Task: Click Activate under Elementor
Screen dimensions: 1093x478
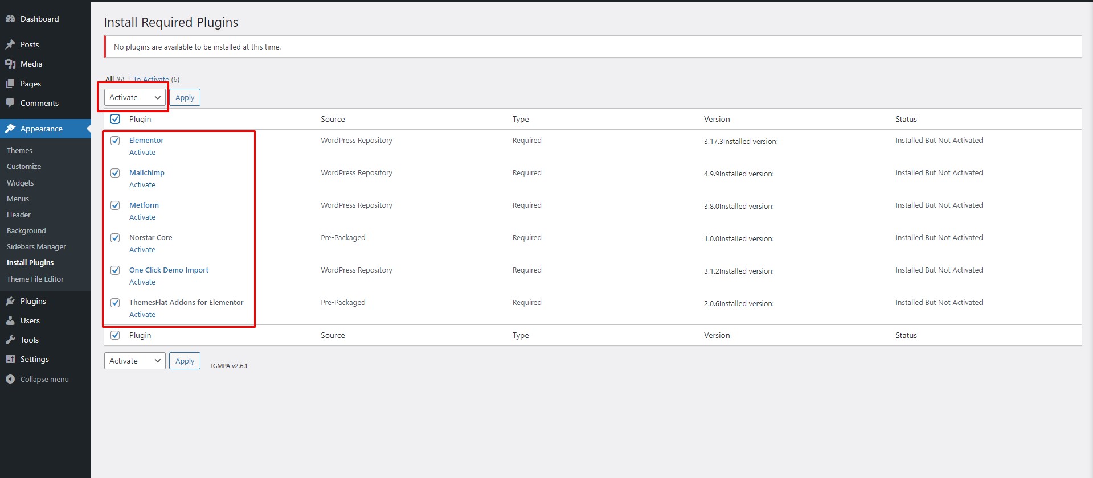Action: 142,152
